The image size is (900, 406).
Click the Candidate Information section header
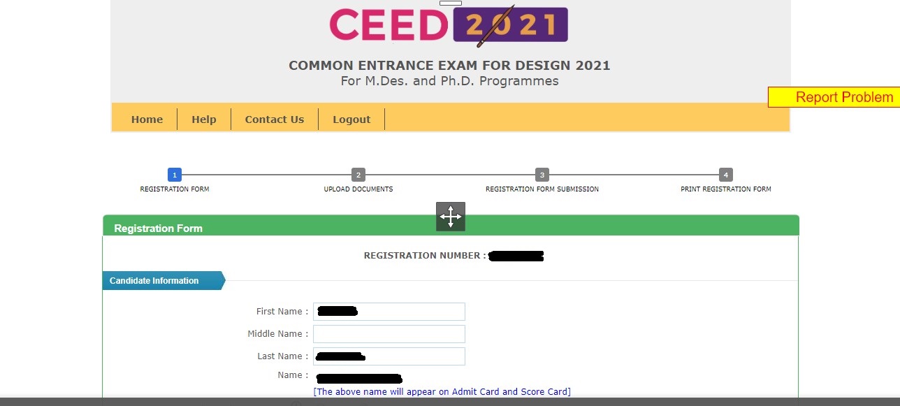[154, 280]
